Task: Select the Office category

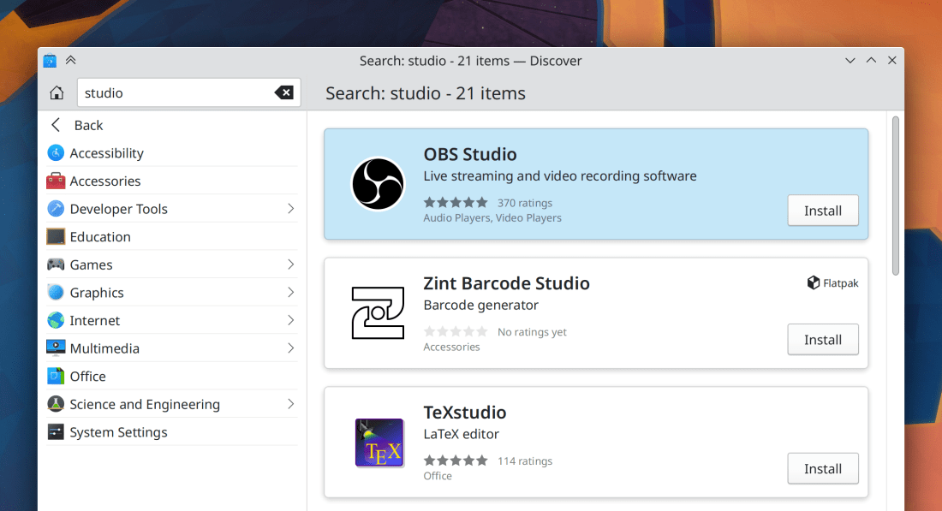Action: (x=87, y=377)
